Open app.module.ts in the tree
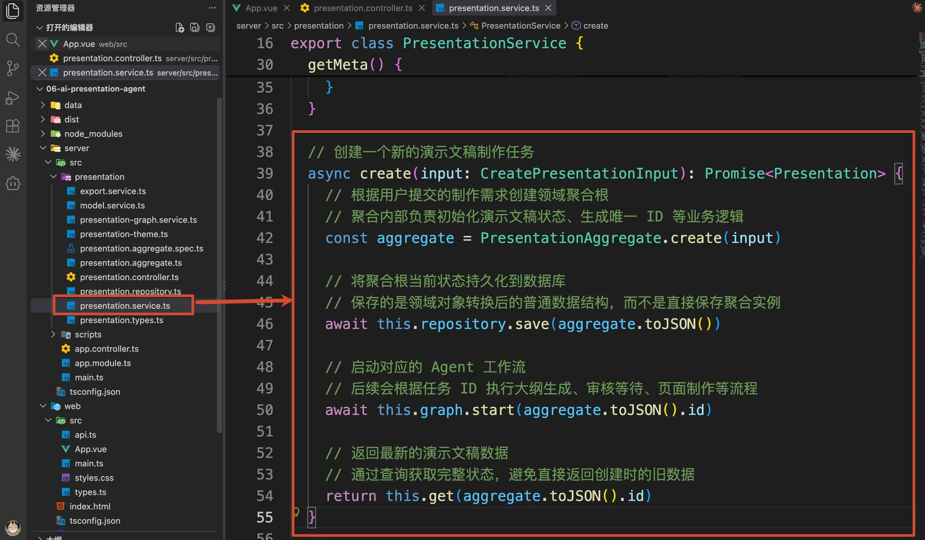This screenshot has height=540, width=925. click(x=102, y=364)
